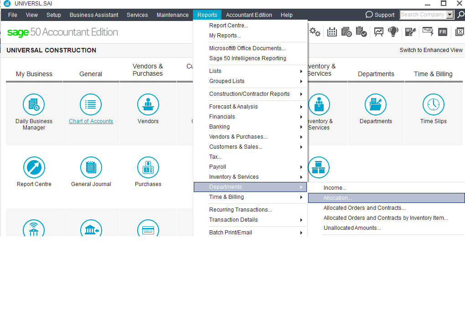The image size is (465, 332).
Task: Click the Chart of Accounts link text
Action: tap(91, 121)
